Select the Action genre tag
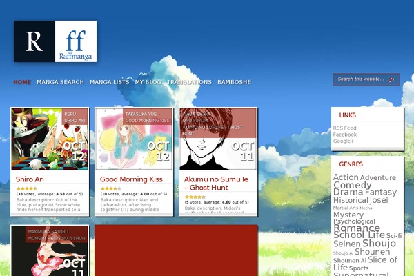 pos(346,177)
